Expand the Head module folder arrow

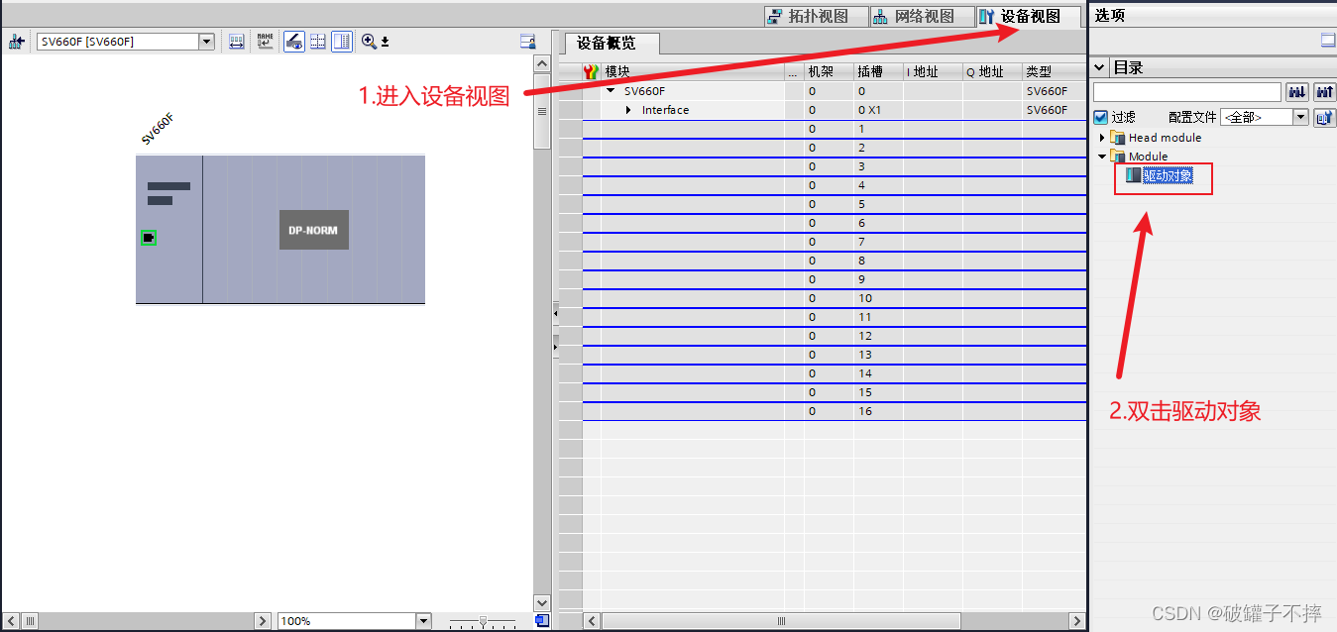1101,138
